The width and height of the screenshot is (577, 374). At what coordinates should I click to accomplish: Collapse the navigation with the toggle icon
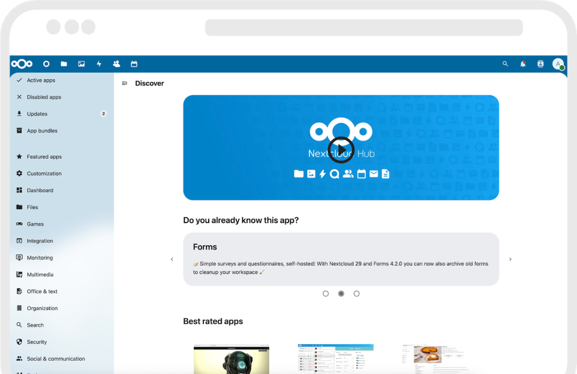point(125,83)
